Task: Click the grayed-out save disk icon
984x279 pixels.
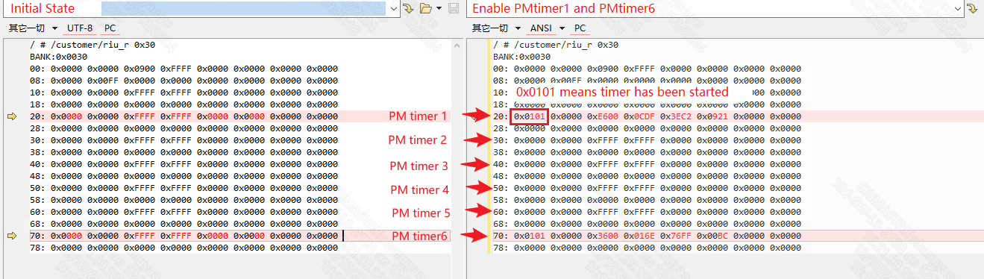Action: click(454, 8)
